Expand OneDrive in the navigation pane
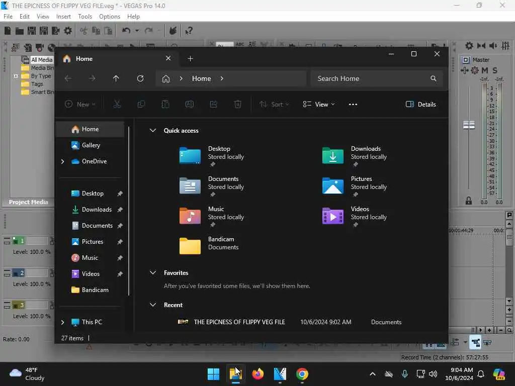This screenshot has height=386, width=515. (x=63, y=161)
